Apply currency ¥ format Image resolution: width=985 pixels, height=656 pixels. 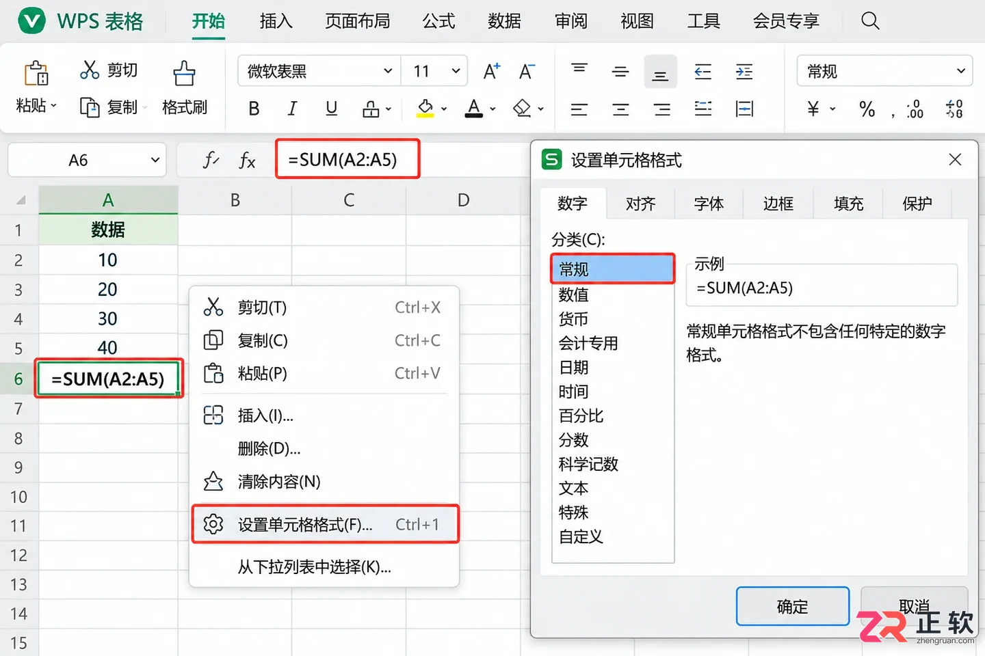pos(813,109)
